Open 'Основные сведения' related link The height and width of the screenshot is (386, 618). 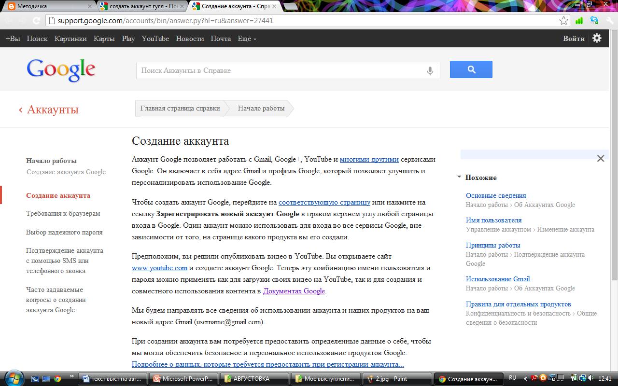click(x=496, y=195)
